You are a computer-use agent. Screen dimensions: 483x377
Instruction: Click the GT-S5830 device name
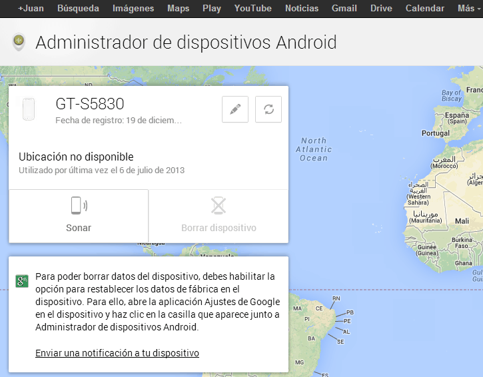[x=90, y=104]
